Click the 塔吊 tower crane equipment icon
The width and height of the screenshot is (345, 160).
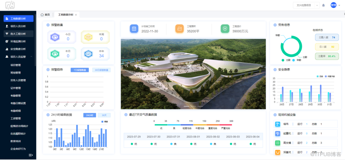(278, 124)
